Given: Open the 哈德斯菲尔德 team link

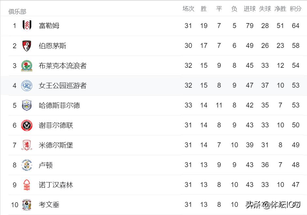Looking at the screenshot, I should pos(59,106).
